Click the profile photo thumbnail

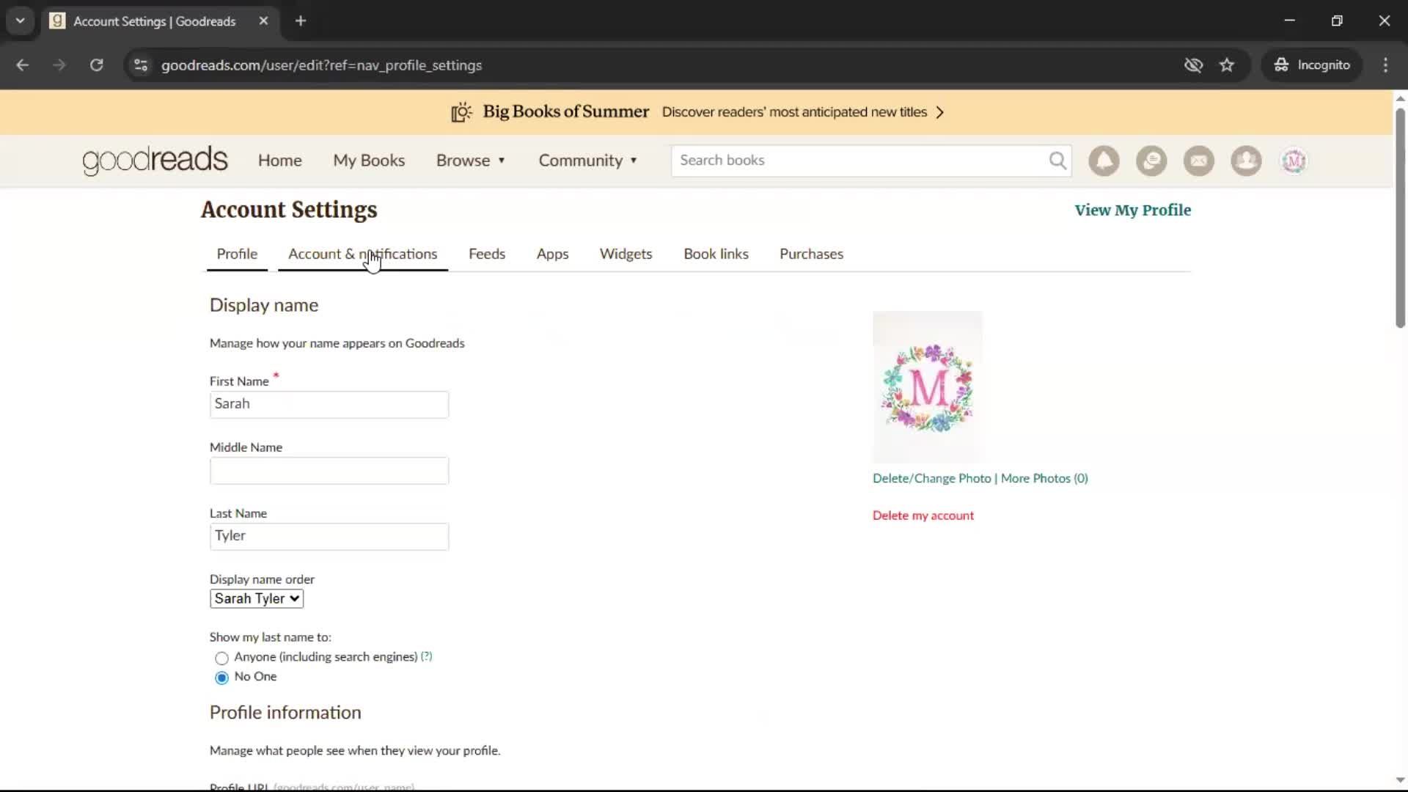928,387
